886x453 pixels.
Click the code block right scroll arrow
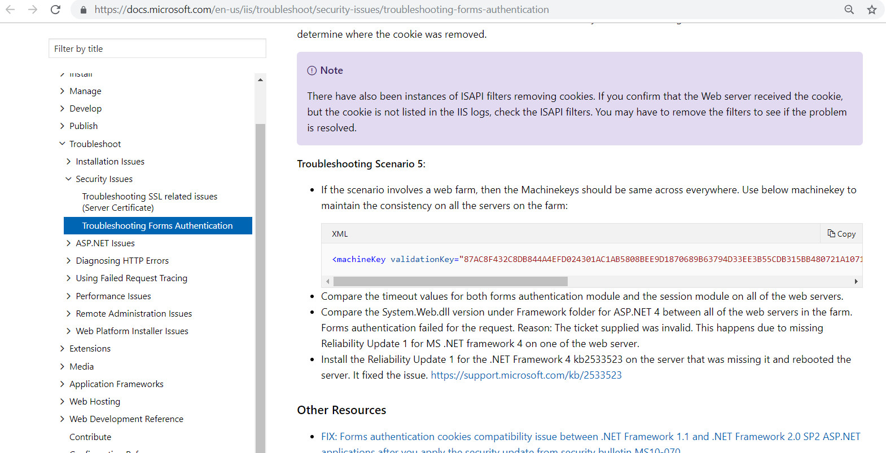pos(856,281)
